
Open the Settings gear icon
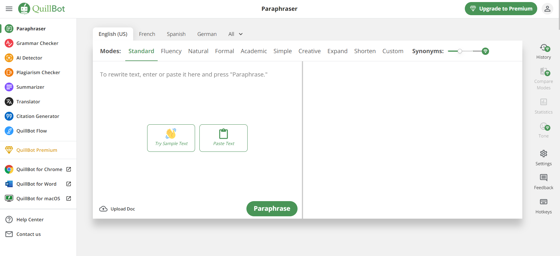click(543, 154)
